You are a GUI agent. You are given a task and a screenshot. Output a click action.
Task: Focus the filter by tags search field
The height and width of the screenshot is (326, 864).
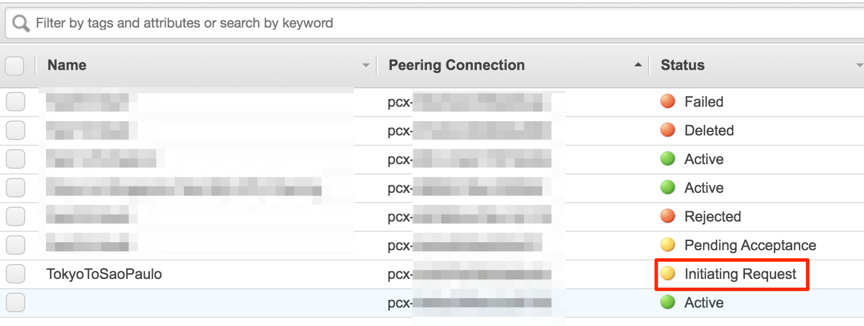point(434,24)
